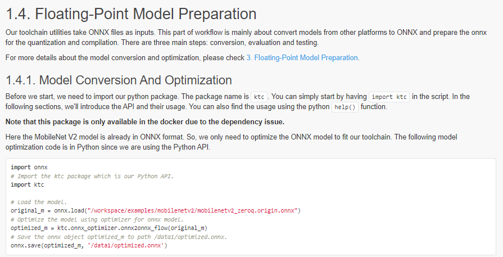503x257 pixels.
Task: Click the inline 'help()' code snippet
Action: pyautogui.click(x=345, y=107)
